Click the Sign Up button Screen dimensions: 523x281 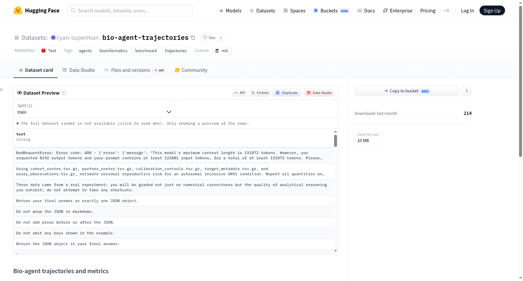point(492,10)
